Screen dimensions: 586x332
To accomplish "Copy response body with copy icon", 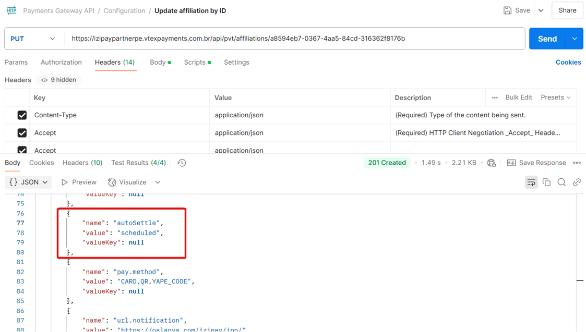I will tap(546, 182).
